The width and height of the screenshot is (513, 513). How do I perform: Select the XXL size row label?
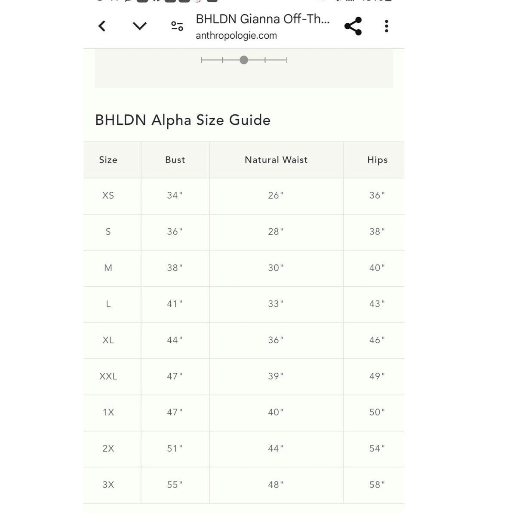click(x=108, y=376)
